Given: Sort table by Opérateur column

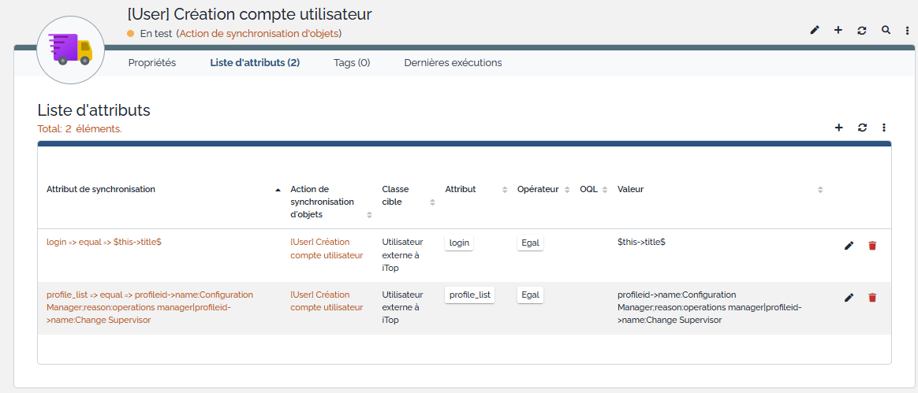Looking at the screenshot, I should pyautogui.click(x=538, y=189).
